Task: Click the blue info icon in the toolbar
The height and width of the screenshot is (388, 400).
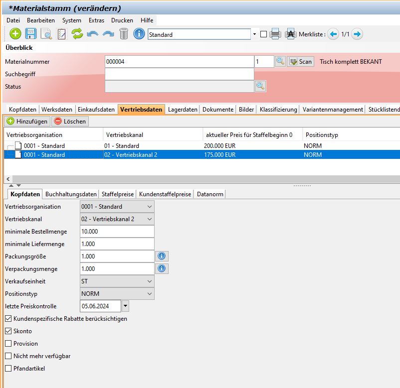Action: pos(139,34)
